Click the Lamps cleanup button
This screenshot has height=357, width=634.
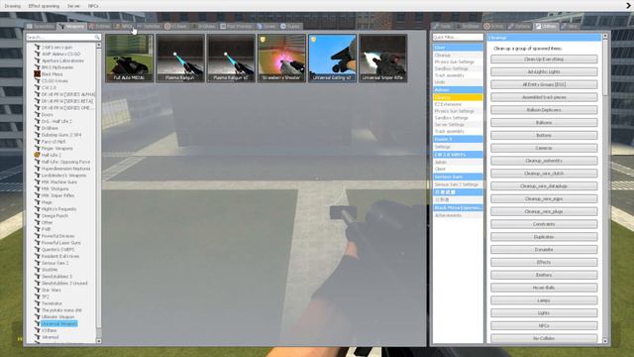[544, 300]
